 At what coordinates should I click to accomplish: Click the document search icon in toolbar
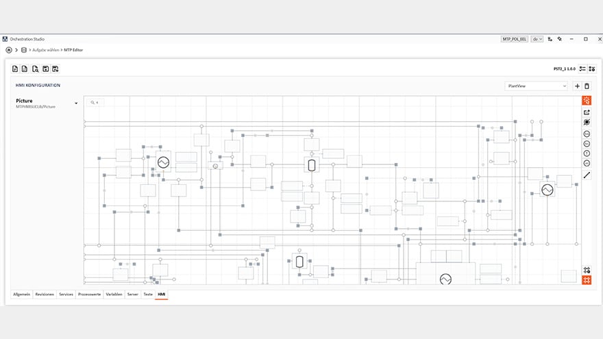35,68
